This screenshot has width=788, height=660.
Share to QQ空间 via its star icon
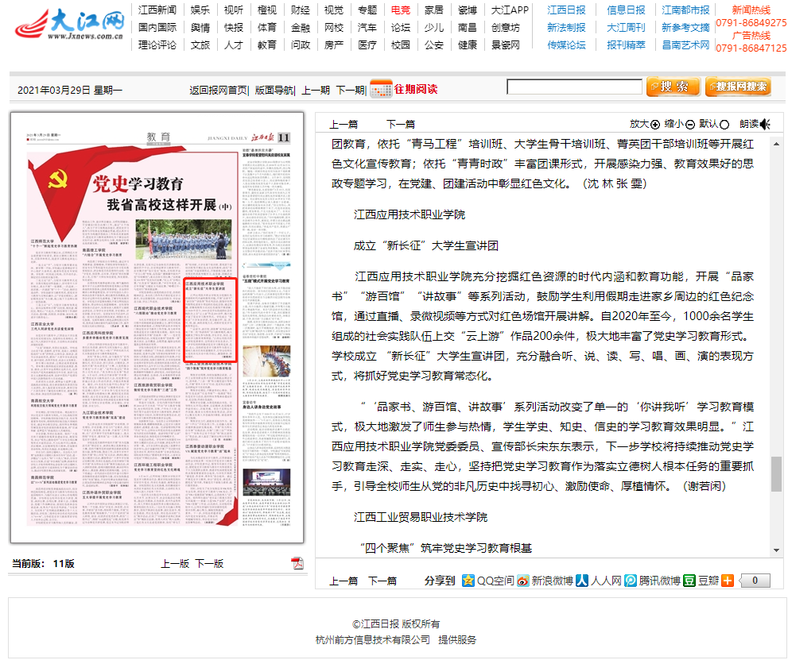(x=468, y=581)
